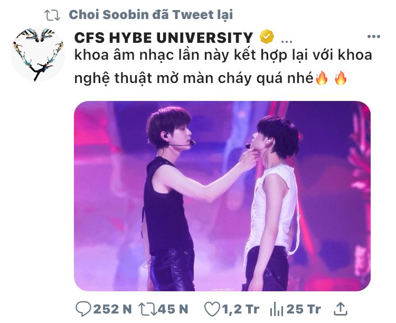This screenshot has height=323, width=396.
Task: Click the reply speech bubble icon
Action: pyautogui.click(x=83, y=309)
